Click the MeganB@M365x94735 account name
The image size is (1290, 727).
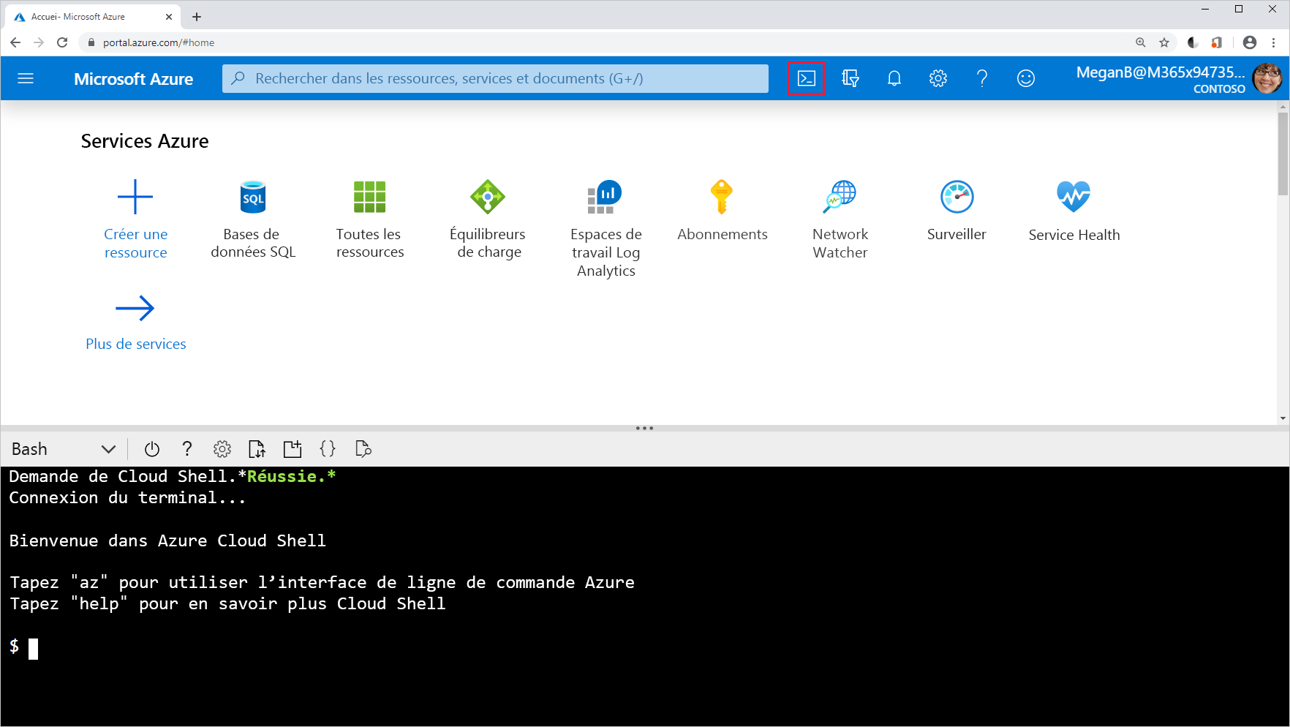(x=1161, y=72)
